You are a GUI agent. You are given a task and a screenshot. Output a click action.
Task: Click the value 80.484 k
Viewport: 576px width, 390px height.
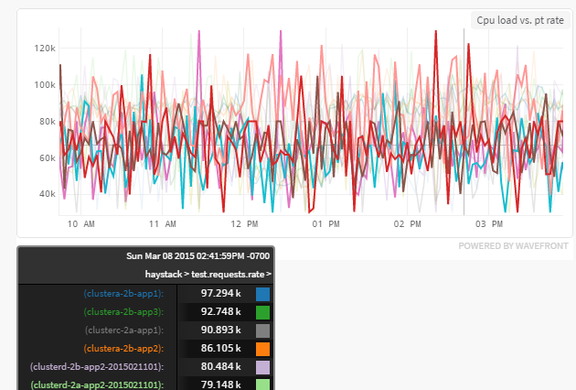[x=220, y=366]
